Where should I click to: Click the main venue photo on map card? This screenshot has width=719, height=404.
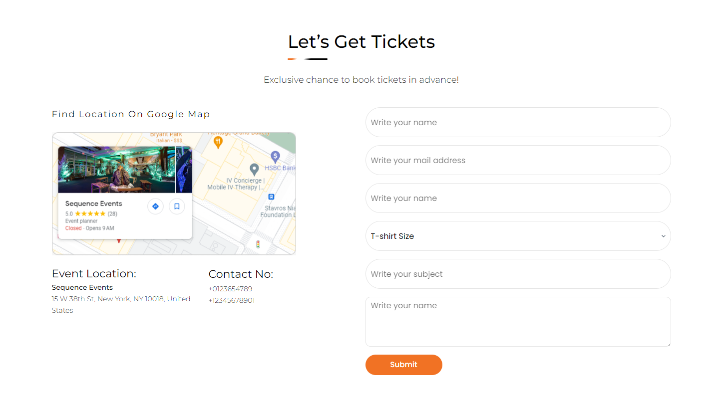click(x=116, y=170)
